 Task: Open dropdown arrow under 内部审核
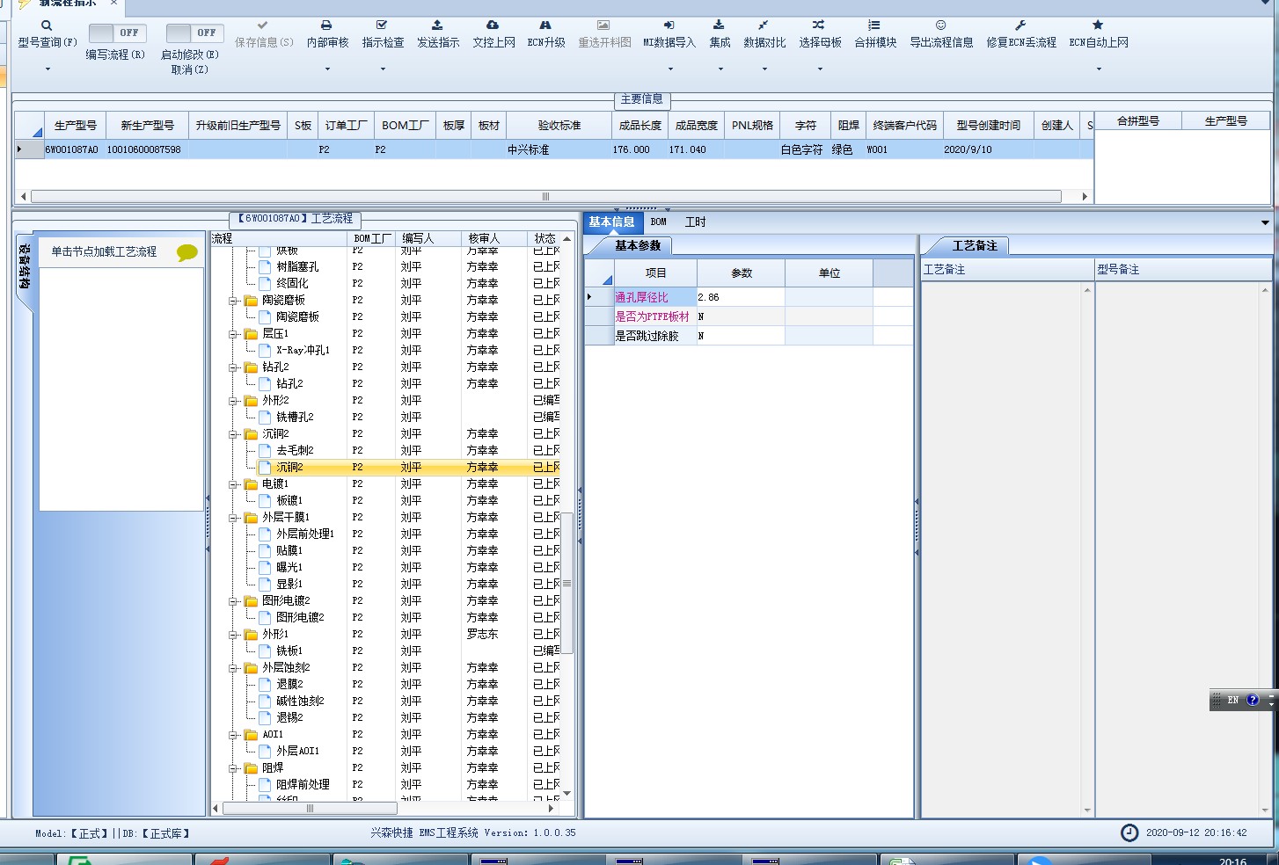(x=327, y=69)
